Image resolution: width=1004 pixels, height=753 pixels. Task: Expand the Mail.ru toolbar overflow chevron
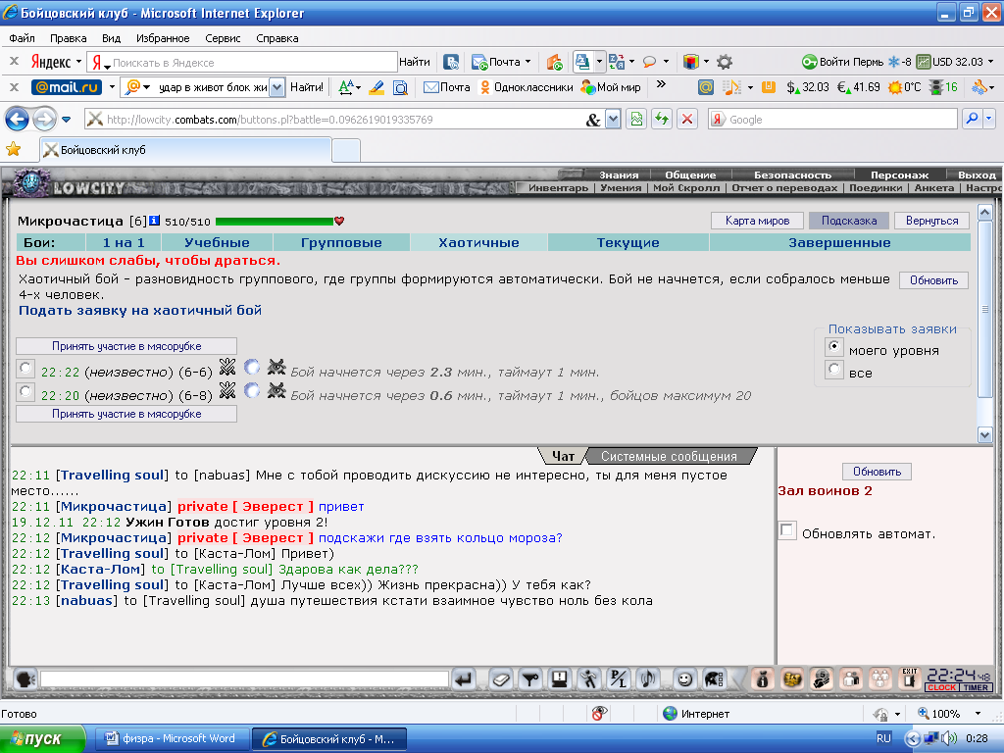pos(662,84)
